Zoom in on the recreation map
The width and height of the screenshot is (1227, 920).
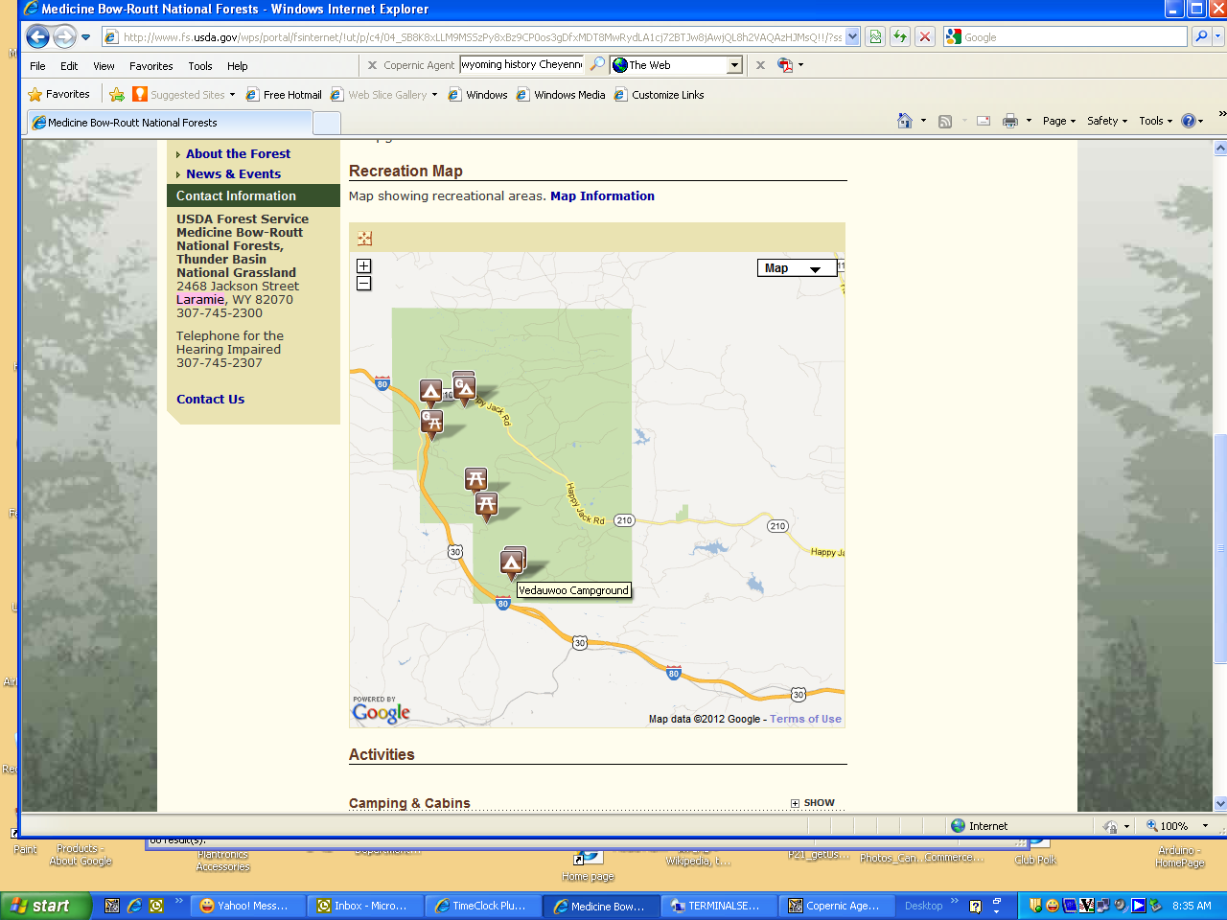(363, 266)
